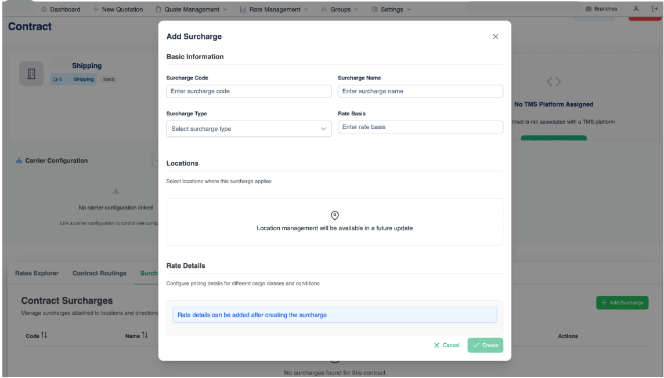Image resolution: width=664 pixels, height=378 pixels.
Task: Click the user profile icon in top bar
Action: point(636,9)
